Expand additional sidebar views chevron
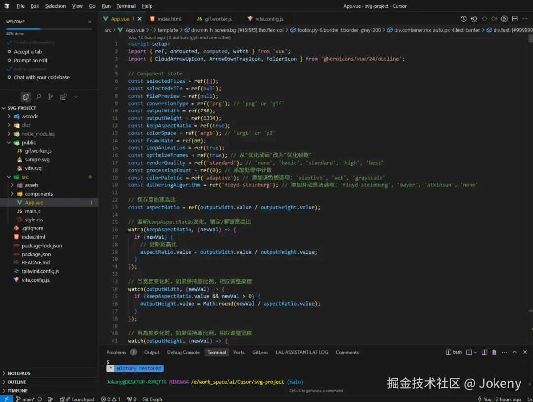The width and height of the screenshot is (533, 402). coord(76,97)
